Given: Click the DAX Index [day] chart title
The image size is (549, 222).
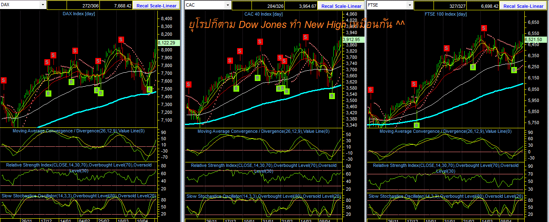Looking at the screenshot, I should [78, 14].
